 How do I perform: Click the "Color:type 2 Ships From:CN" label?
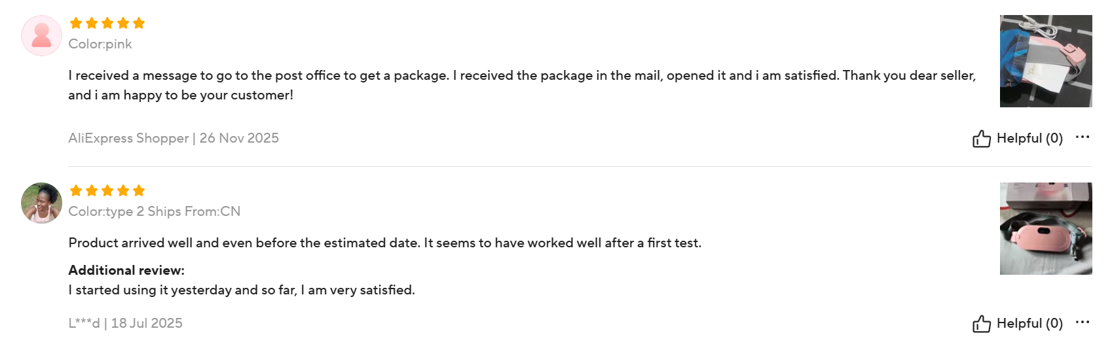(x=155, y=211)
